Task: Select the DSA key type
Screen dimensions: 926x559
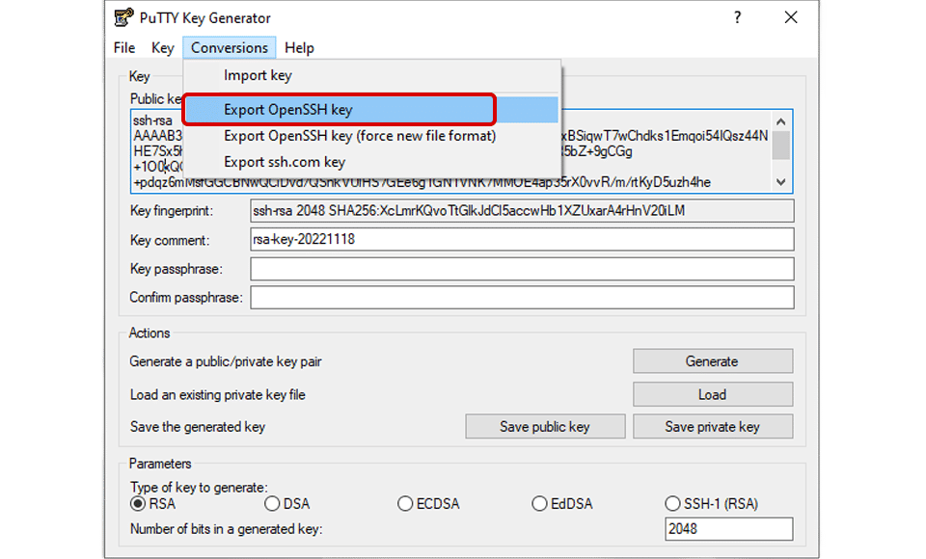Action: coord(271,503)
